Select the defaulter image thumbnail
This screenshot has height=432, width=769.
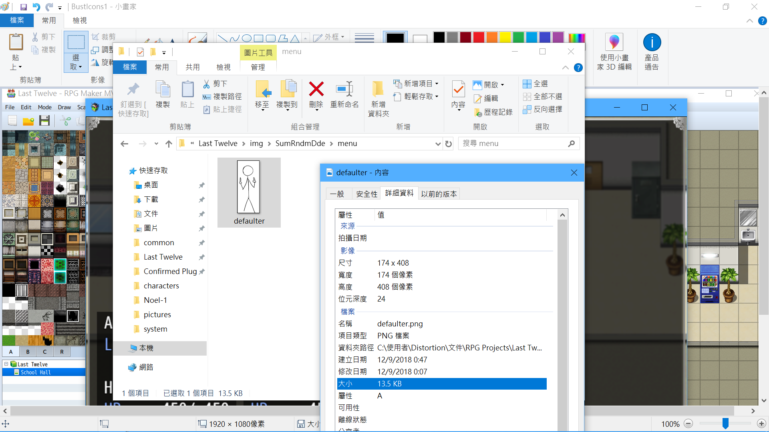click(x=249, y=192)
